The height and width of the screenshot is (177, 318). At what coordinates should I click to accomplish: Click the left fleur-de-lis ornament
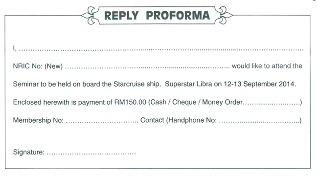[90, 16]
